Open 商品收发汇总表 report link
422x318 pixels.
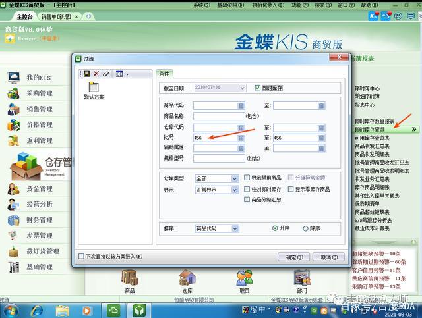pos(372,146)
